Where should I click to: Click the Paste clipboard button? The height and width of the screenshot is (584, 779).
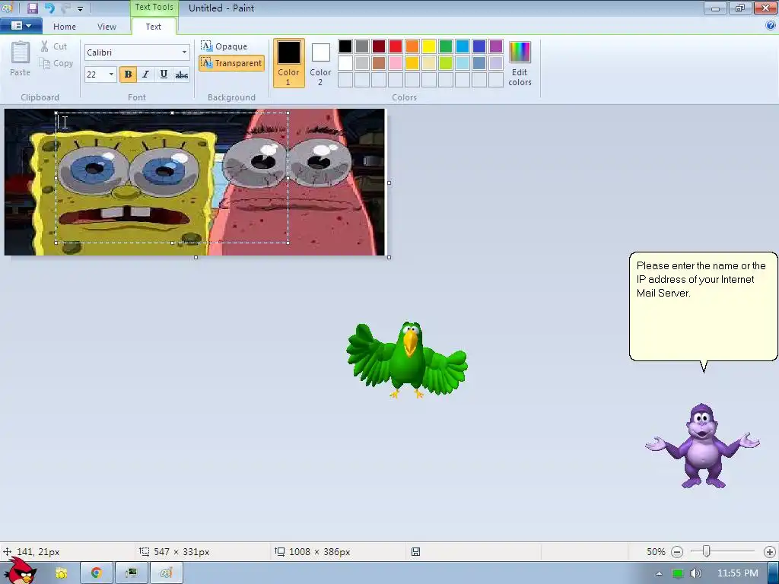click(x=20, y=59)
